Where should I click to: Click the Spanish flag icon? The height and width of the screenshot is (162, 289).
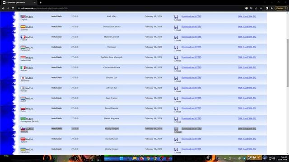click(23, 27)
